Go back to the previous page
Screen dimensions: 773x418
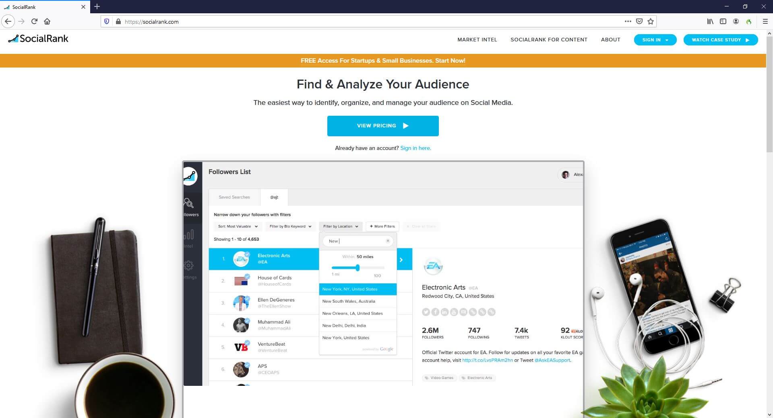point(8,21)
